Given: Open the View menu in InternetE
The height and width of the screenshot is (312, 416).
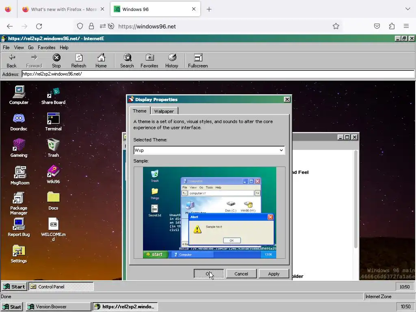Looking at the screenshot, I should tap(19, 48).
